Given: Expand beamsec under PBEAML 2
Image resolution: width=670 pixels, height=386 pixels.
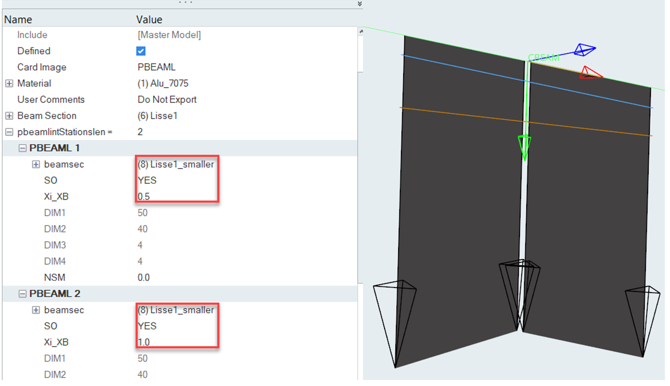Looking at the screenshot, I should coord(36,310).
